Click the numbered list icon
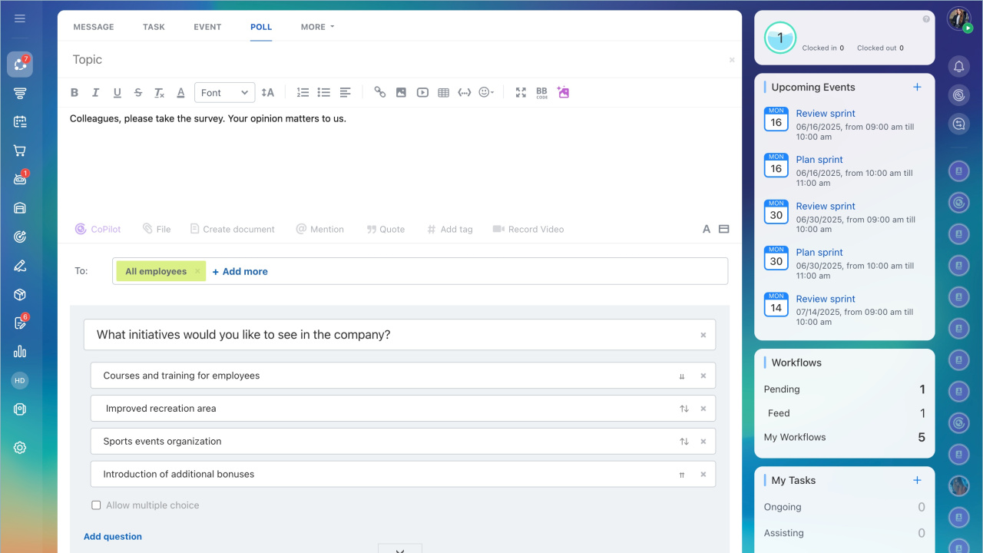 click(303, 92)
